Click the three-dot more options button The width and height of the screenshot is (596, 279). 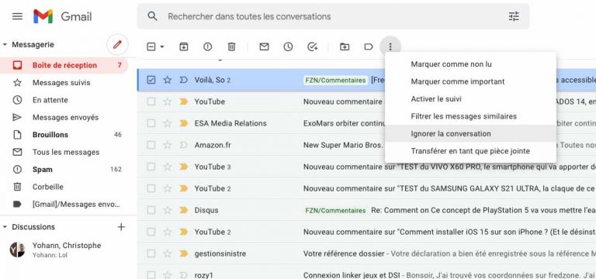[390, 46]
